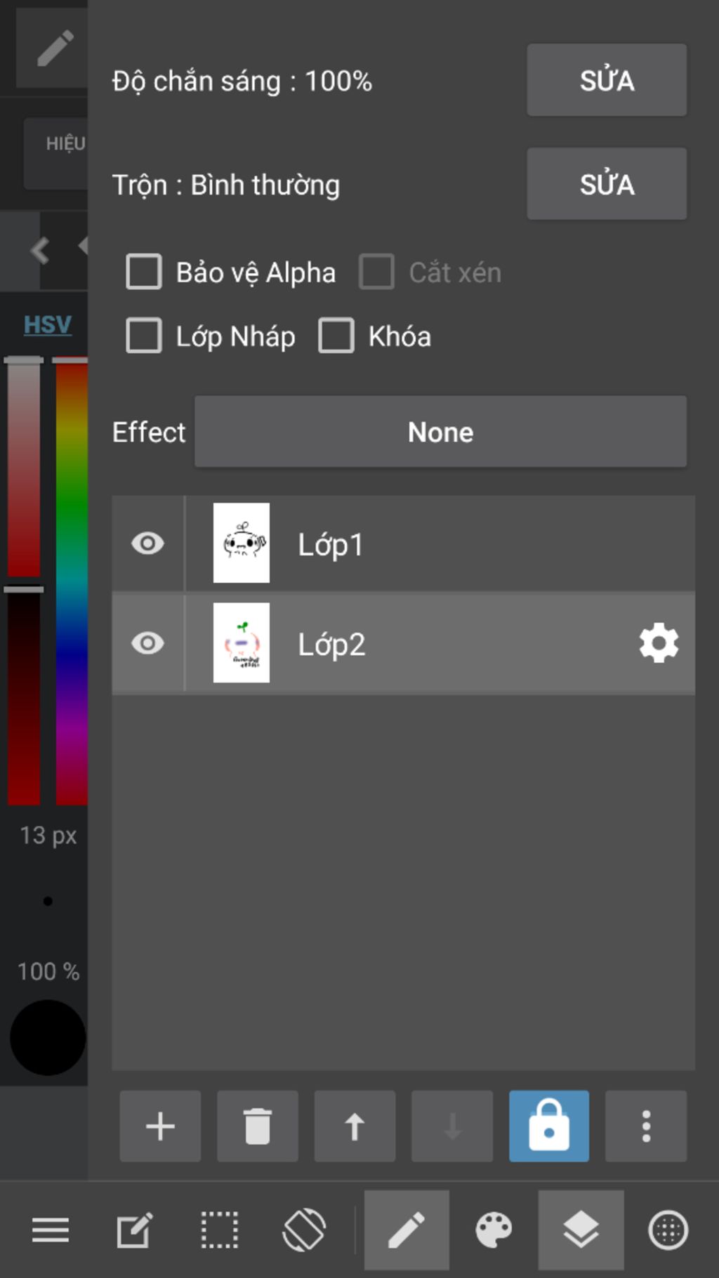
Task: Enable the Bảo vệ Alpha checkbox
Action: tap(144, 272)
